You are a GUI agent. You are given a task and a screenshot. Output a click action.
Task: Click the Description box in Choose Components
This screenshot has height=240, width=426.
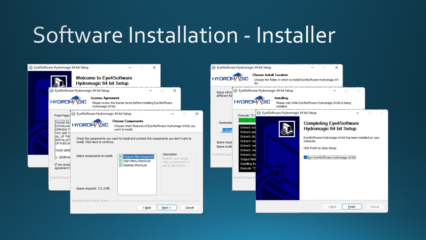pyautogui.click(x=178, y=174)
